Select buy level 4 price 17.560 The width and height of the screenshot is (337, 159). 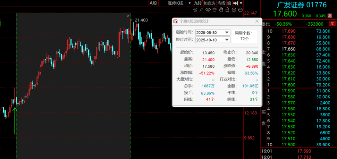pyautogui.click(x=289, y=109)
